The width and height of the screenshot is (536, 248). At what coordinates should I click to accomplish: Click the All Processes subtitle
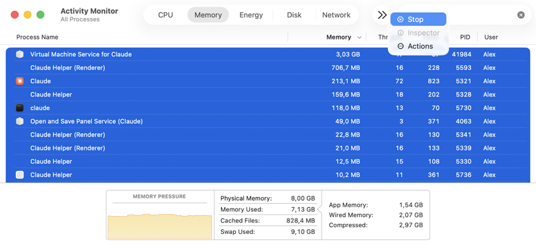tap(80, 19)
